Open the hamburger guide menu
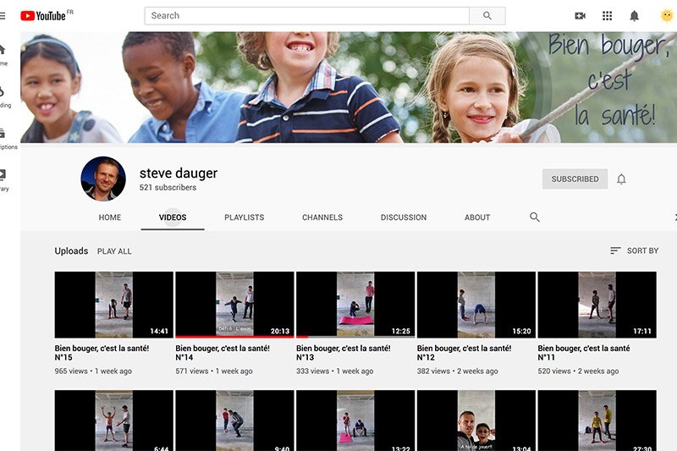The height and width of the screenshot is (451, 677). [3, 16]
